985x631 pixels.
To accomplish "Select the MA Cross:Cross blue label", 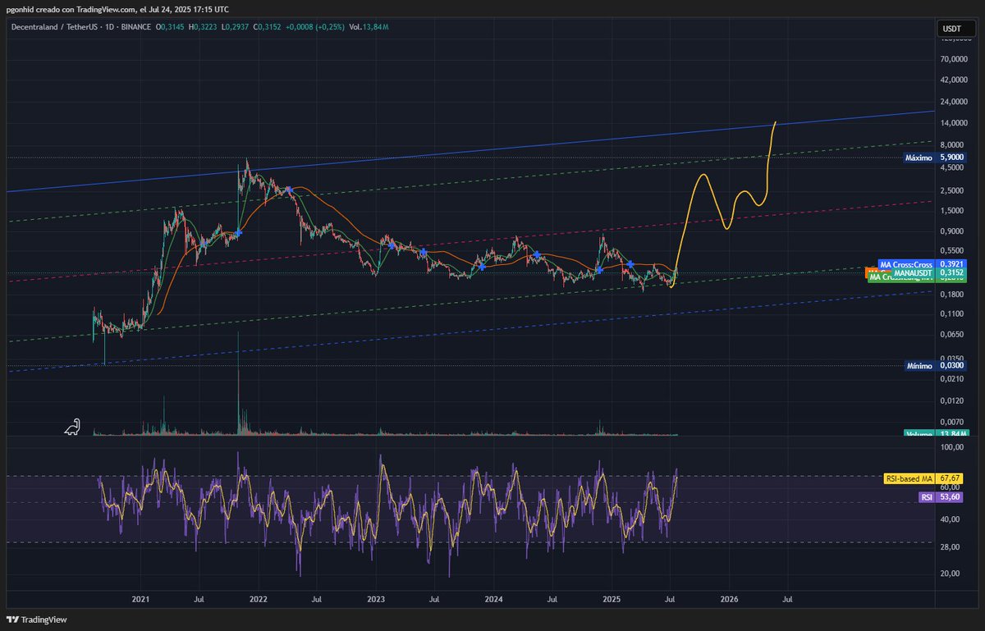I will 906,264.
